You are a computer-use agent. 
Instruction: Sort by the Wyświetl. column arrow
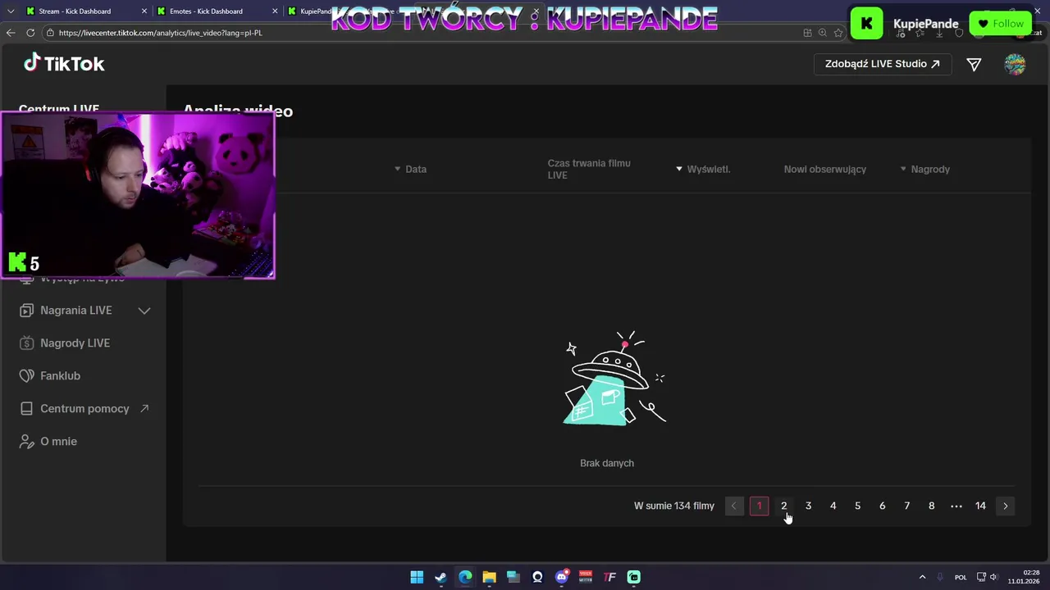pyautogui.click(x=679, y=169)
